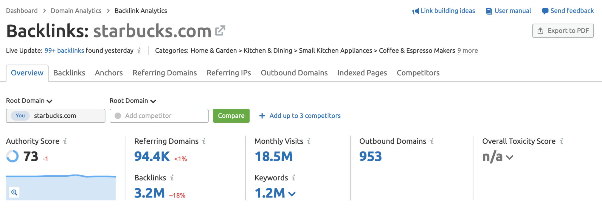602x210 pixels.
Task: Select the Overview tab
Action: click(27, 73)
